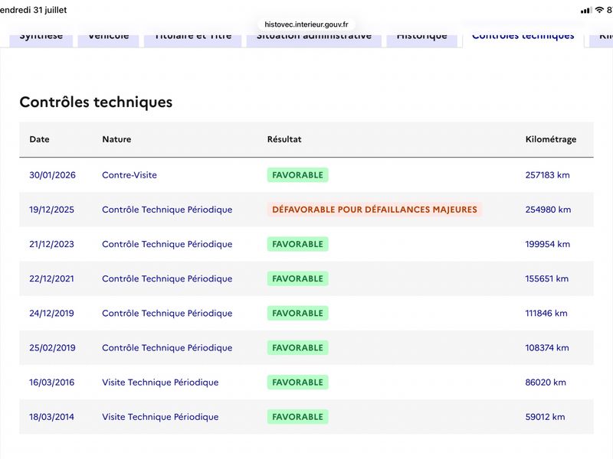Tap the cellular signal bars icon
Screen dimensions: 613x459
point(585,11)
